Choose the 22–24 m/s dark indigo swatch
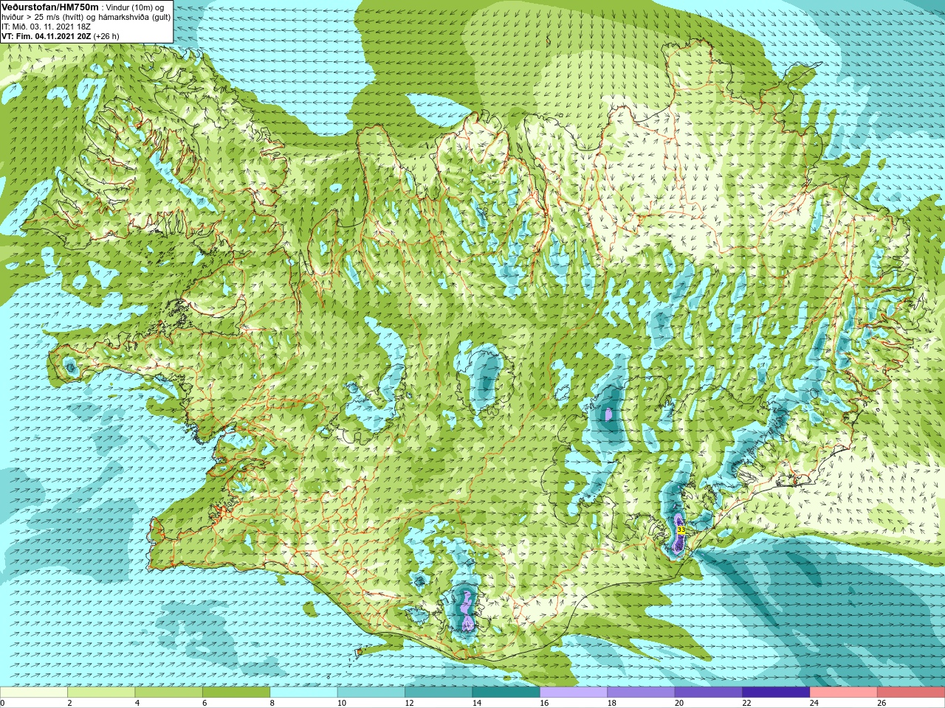Image resolution: width=945 pixels, height=708 pixels. pyautogui.click(x=776, y=693)
